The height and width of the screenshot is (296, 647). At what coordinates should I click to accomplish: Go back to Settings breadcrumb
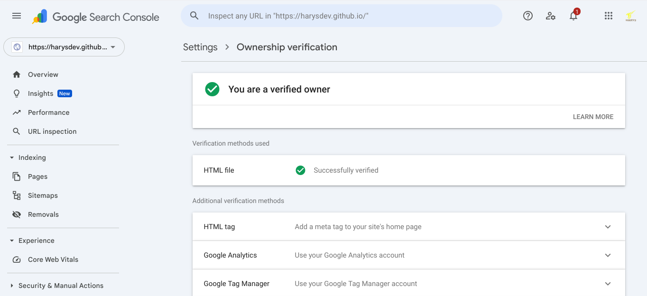pyautogui.click(x=200, y=47)
